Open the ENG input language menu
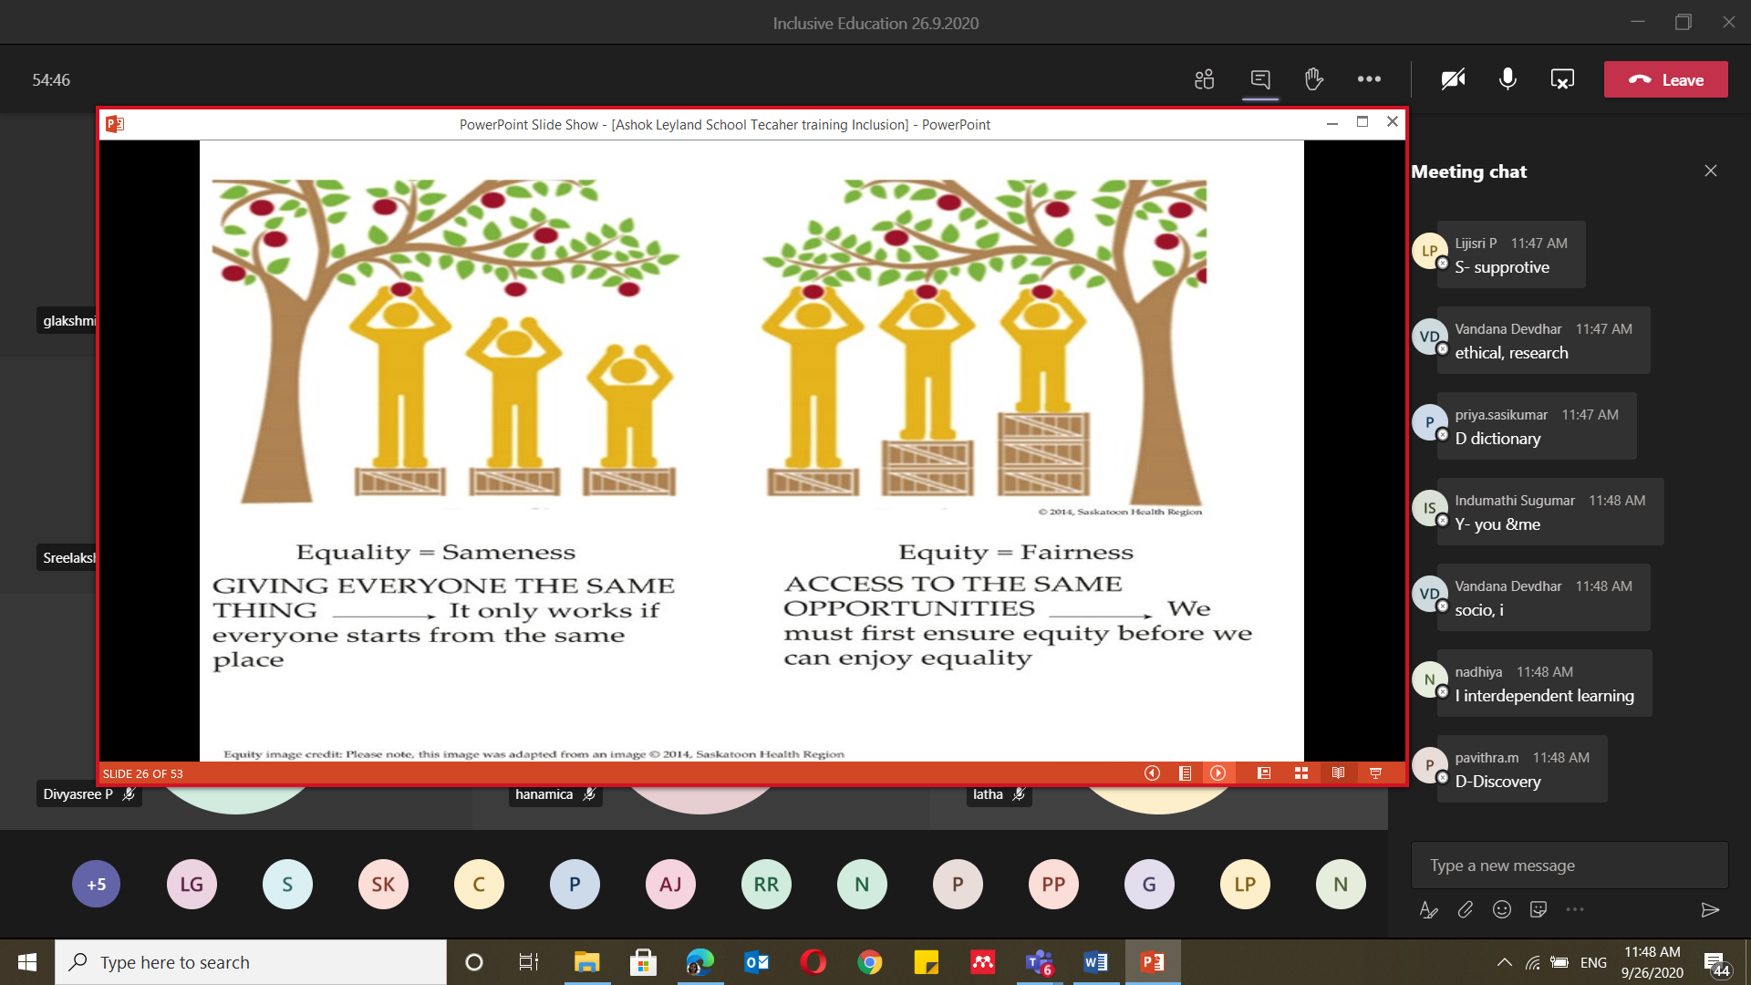The width and height of the screenshot is (1751, 985). 1593,962
